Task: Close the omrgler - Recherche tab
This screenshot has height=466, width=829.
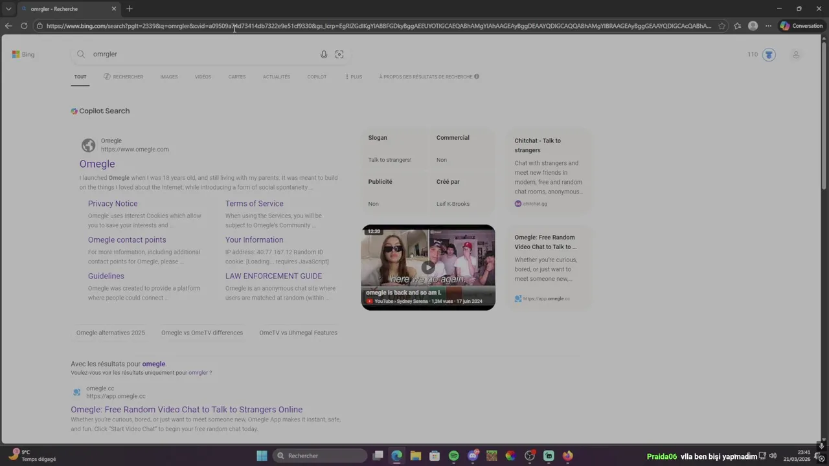Action: [x=114, y=9]
